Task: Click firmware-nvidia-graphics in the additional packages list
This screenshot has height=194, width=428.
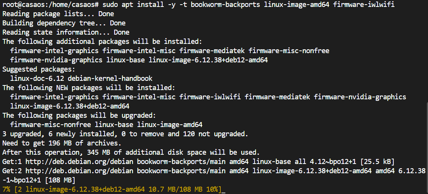Action: 56,60
